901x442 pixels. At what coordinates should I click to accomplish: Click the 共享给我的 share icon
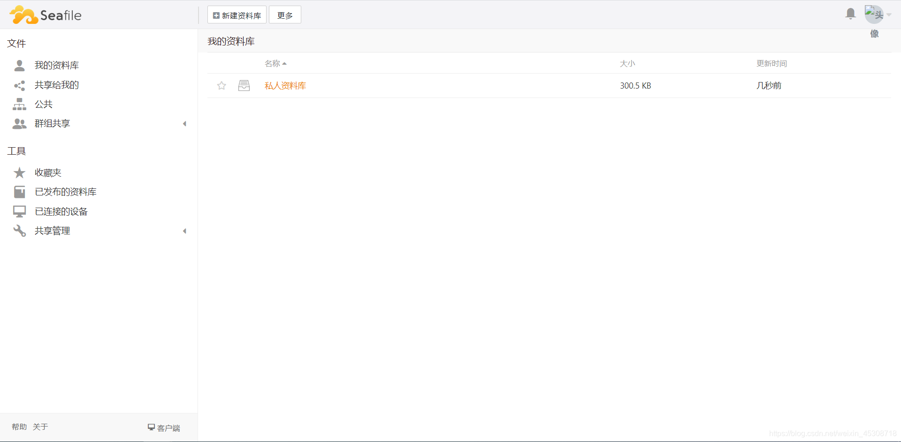(x=19, y=85)
